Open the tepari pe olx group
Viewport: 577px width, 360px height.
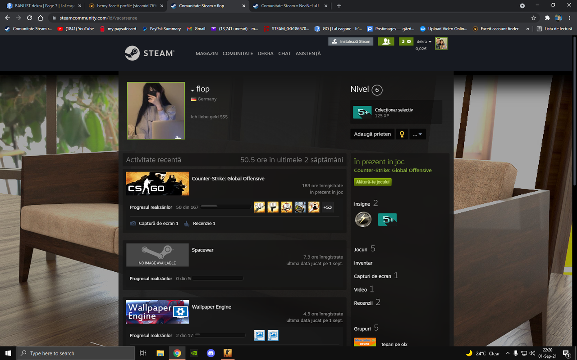(x=394, y=344)
